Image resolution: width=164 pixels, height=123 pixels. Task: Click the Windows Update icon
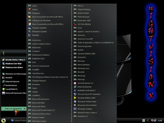[29, 32]
